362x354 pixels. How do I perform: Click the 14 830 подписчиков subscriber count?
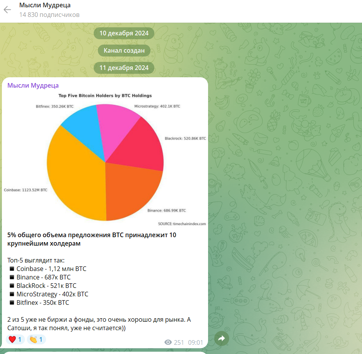coord(50,15)
